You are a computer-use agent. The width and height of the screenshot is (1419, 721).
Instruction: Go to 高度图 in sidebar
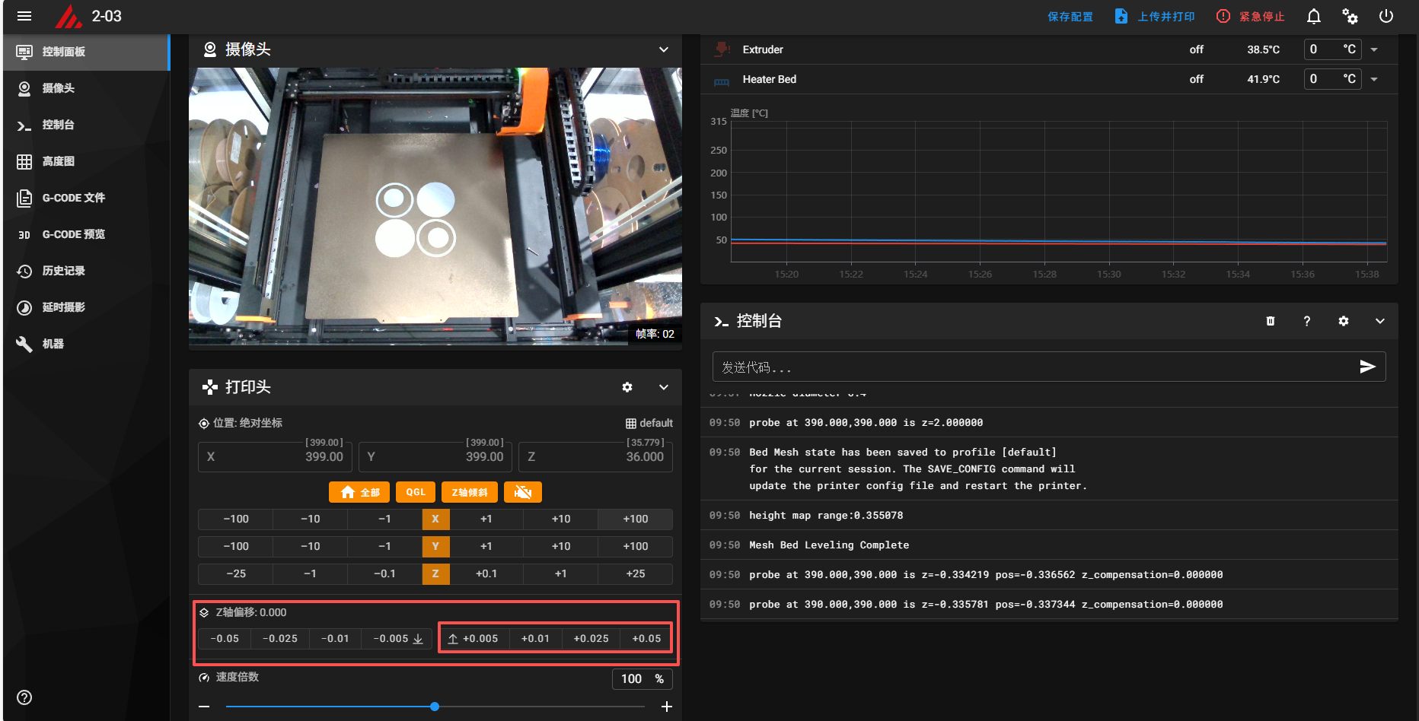[58, 161]
